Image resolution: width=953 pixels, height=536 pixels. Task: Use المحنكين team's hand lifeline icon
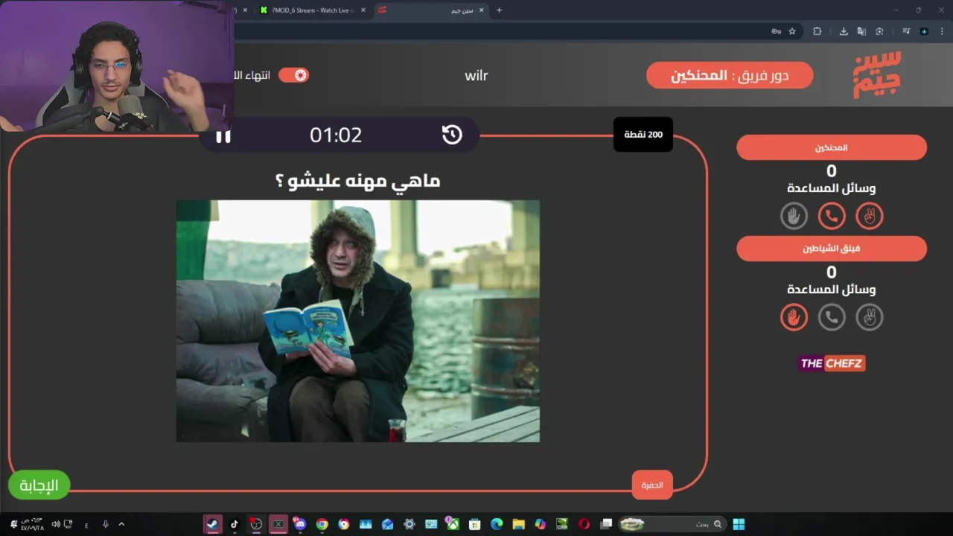tap(794, 216)
